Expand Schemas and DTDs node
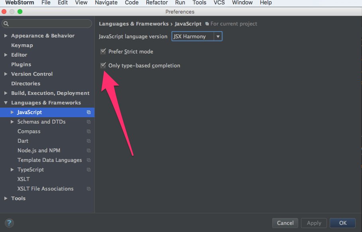Screen dimensions: 362x232 (12, 122)
